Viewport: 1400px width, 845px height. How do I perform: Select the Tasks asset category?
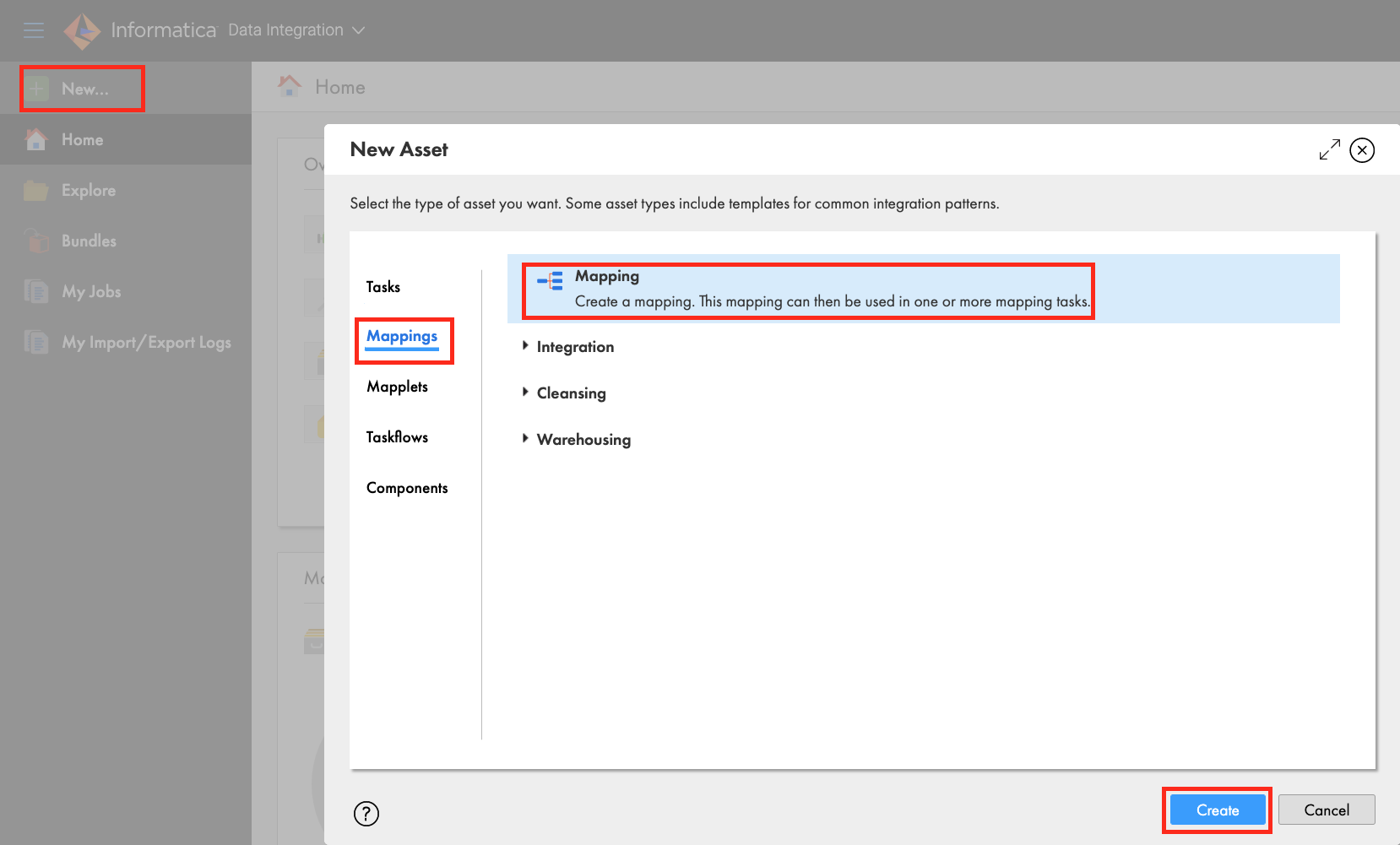[383, 287]
